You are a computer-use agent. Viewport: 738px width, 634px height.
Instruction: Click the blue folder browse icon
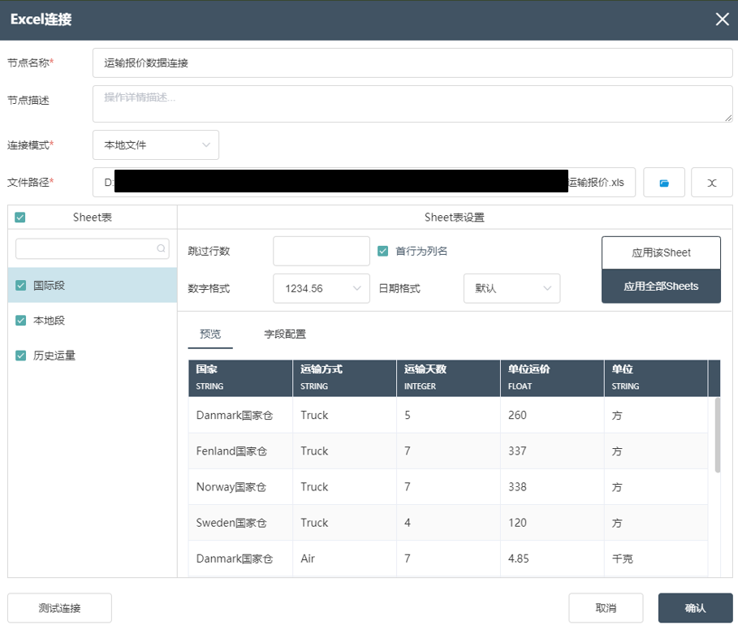pos(664,183)
